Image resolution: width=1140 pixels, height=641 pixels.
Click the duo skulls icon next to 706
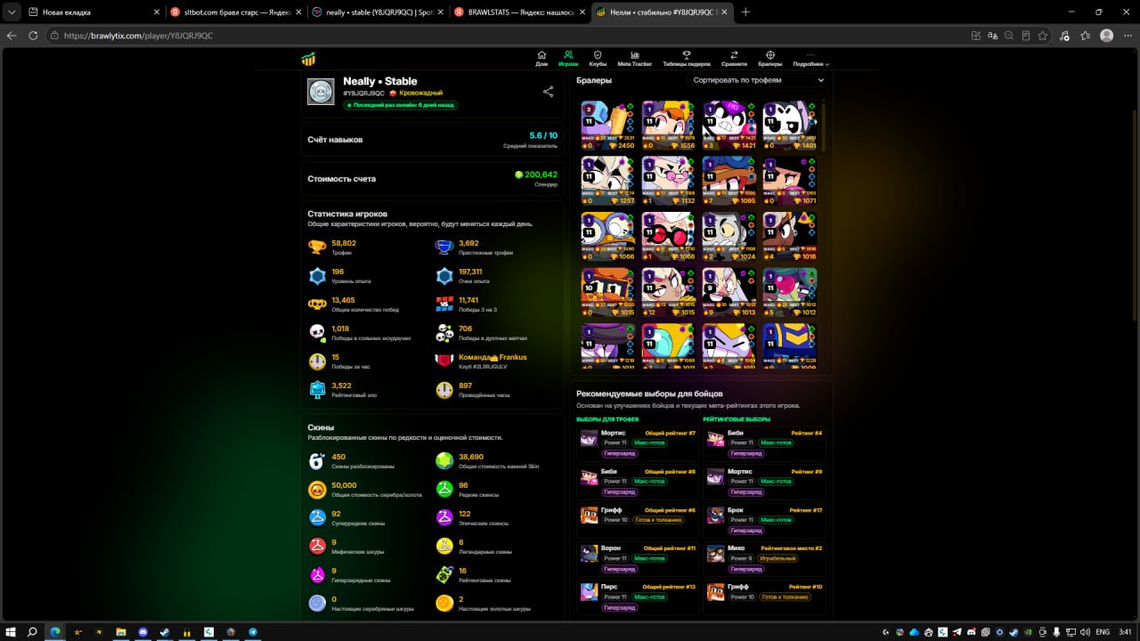(x=444, y=333)
